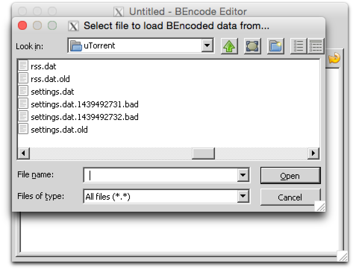Select the rss.dat file icon
353x269 pixels.
point(23,66)
